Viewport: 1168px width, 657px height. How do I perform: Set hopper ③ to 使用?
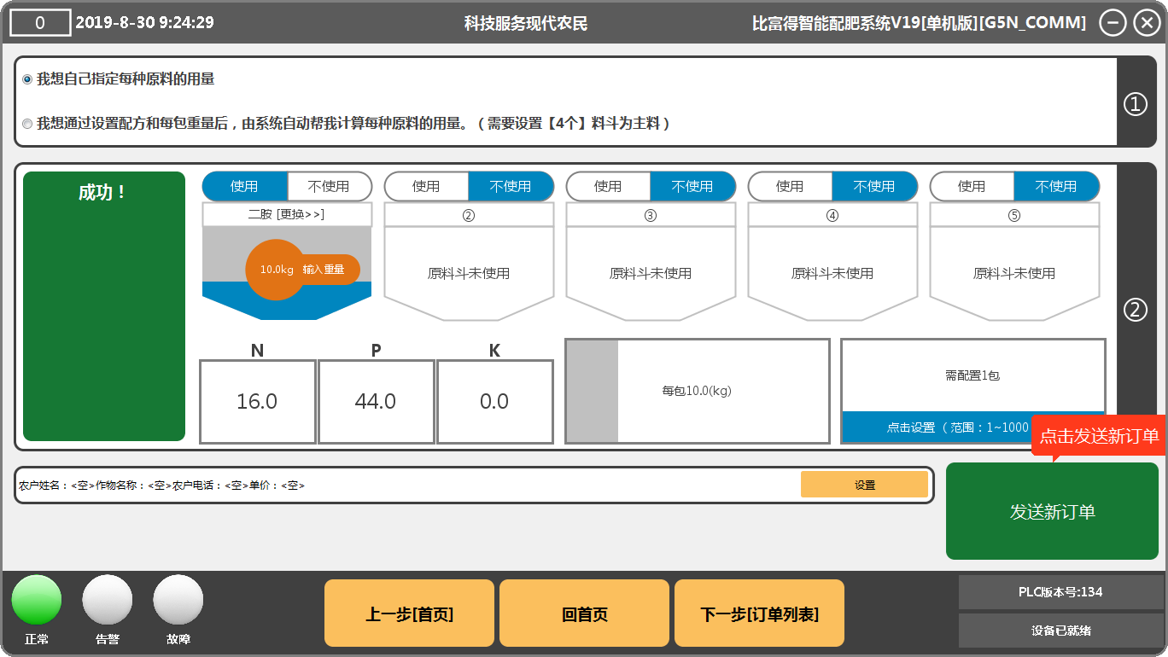[x=608, y=186]
